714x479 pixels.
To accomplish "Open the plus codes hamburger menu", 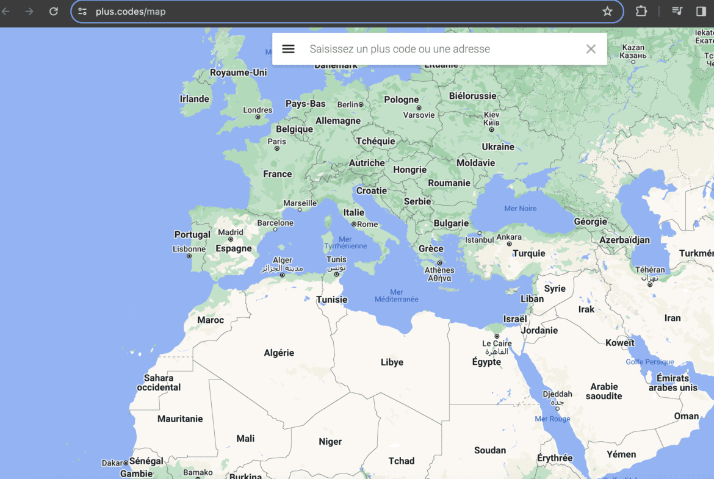I will (288, 48).
